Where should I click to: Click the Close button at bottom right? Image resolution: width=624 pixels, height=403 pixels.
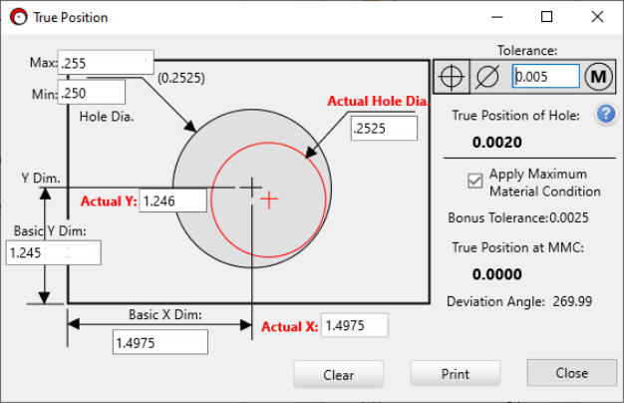[x=572, y=373]
